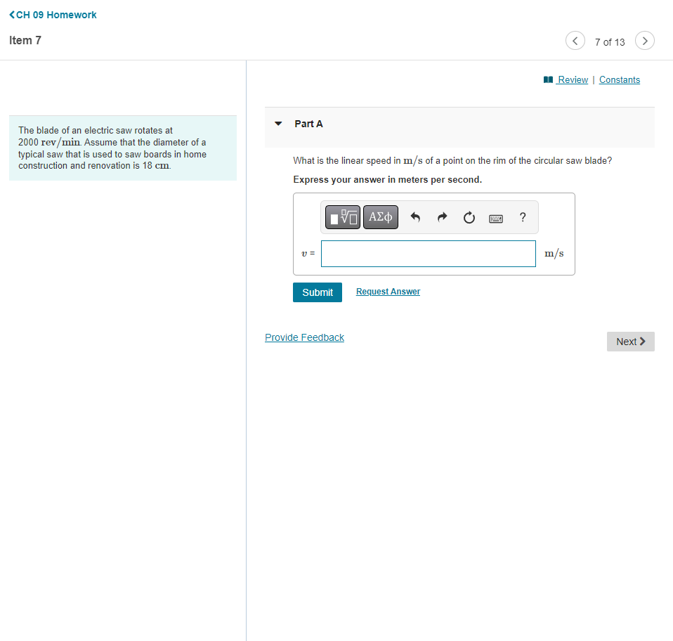This screenshot has height=641, width=673.
Task: Click the Request Answer link
Action: [387, 291]
